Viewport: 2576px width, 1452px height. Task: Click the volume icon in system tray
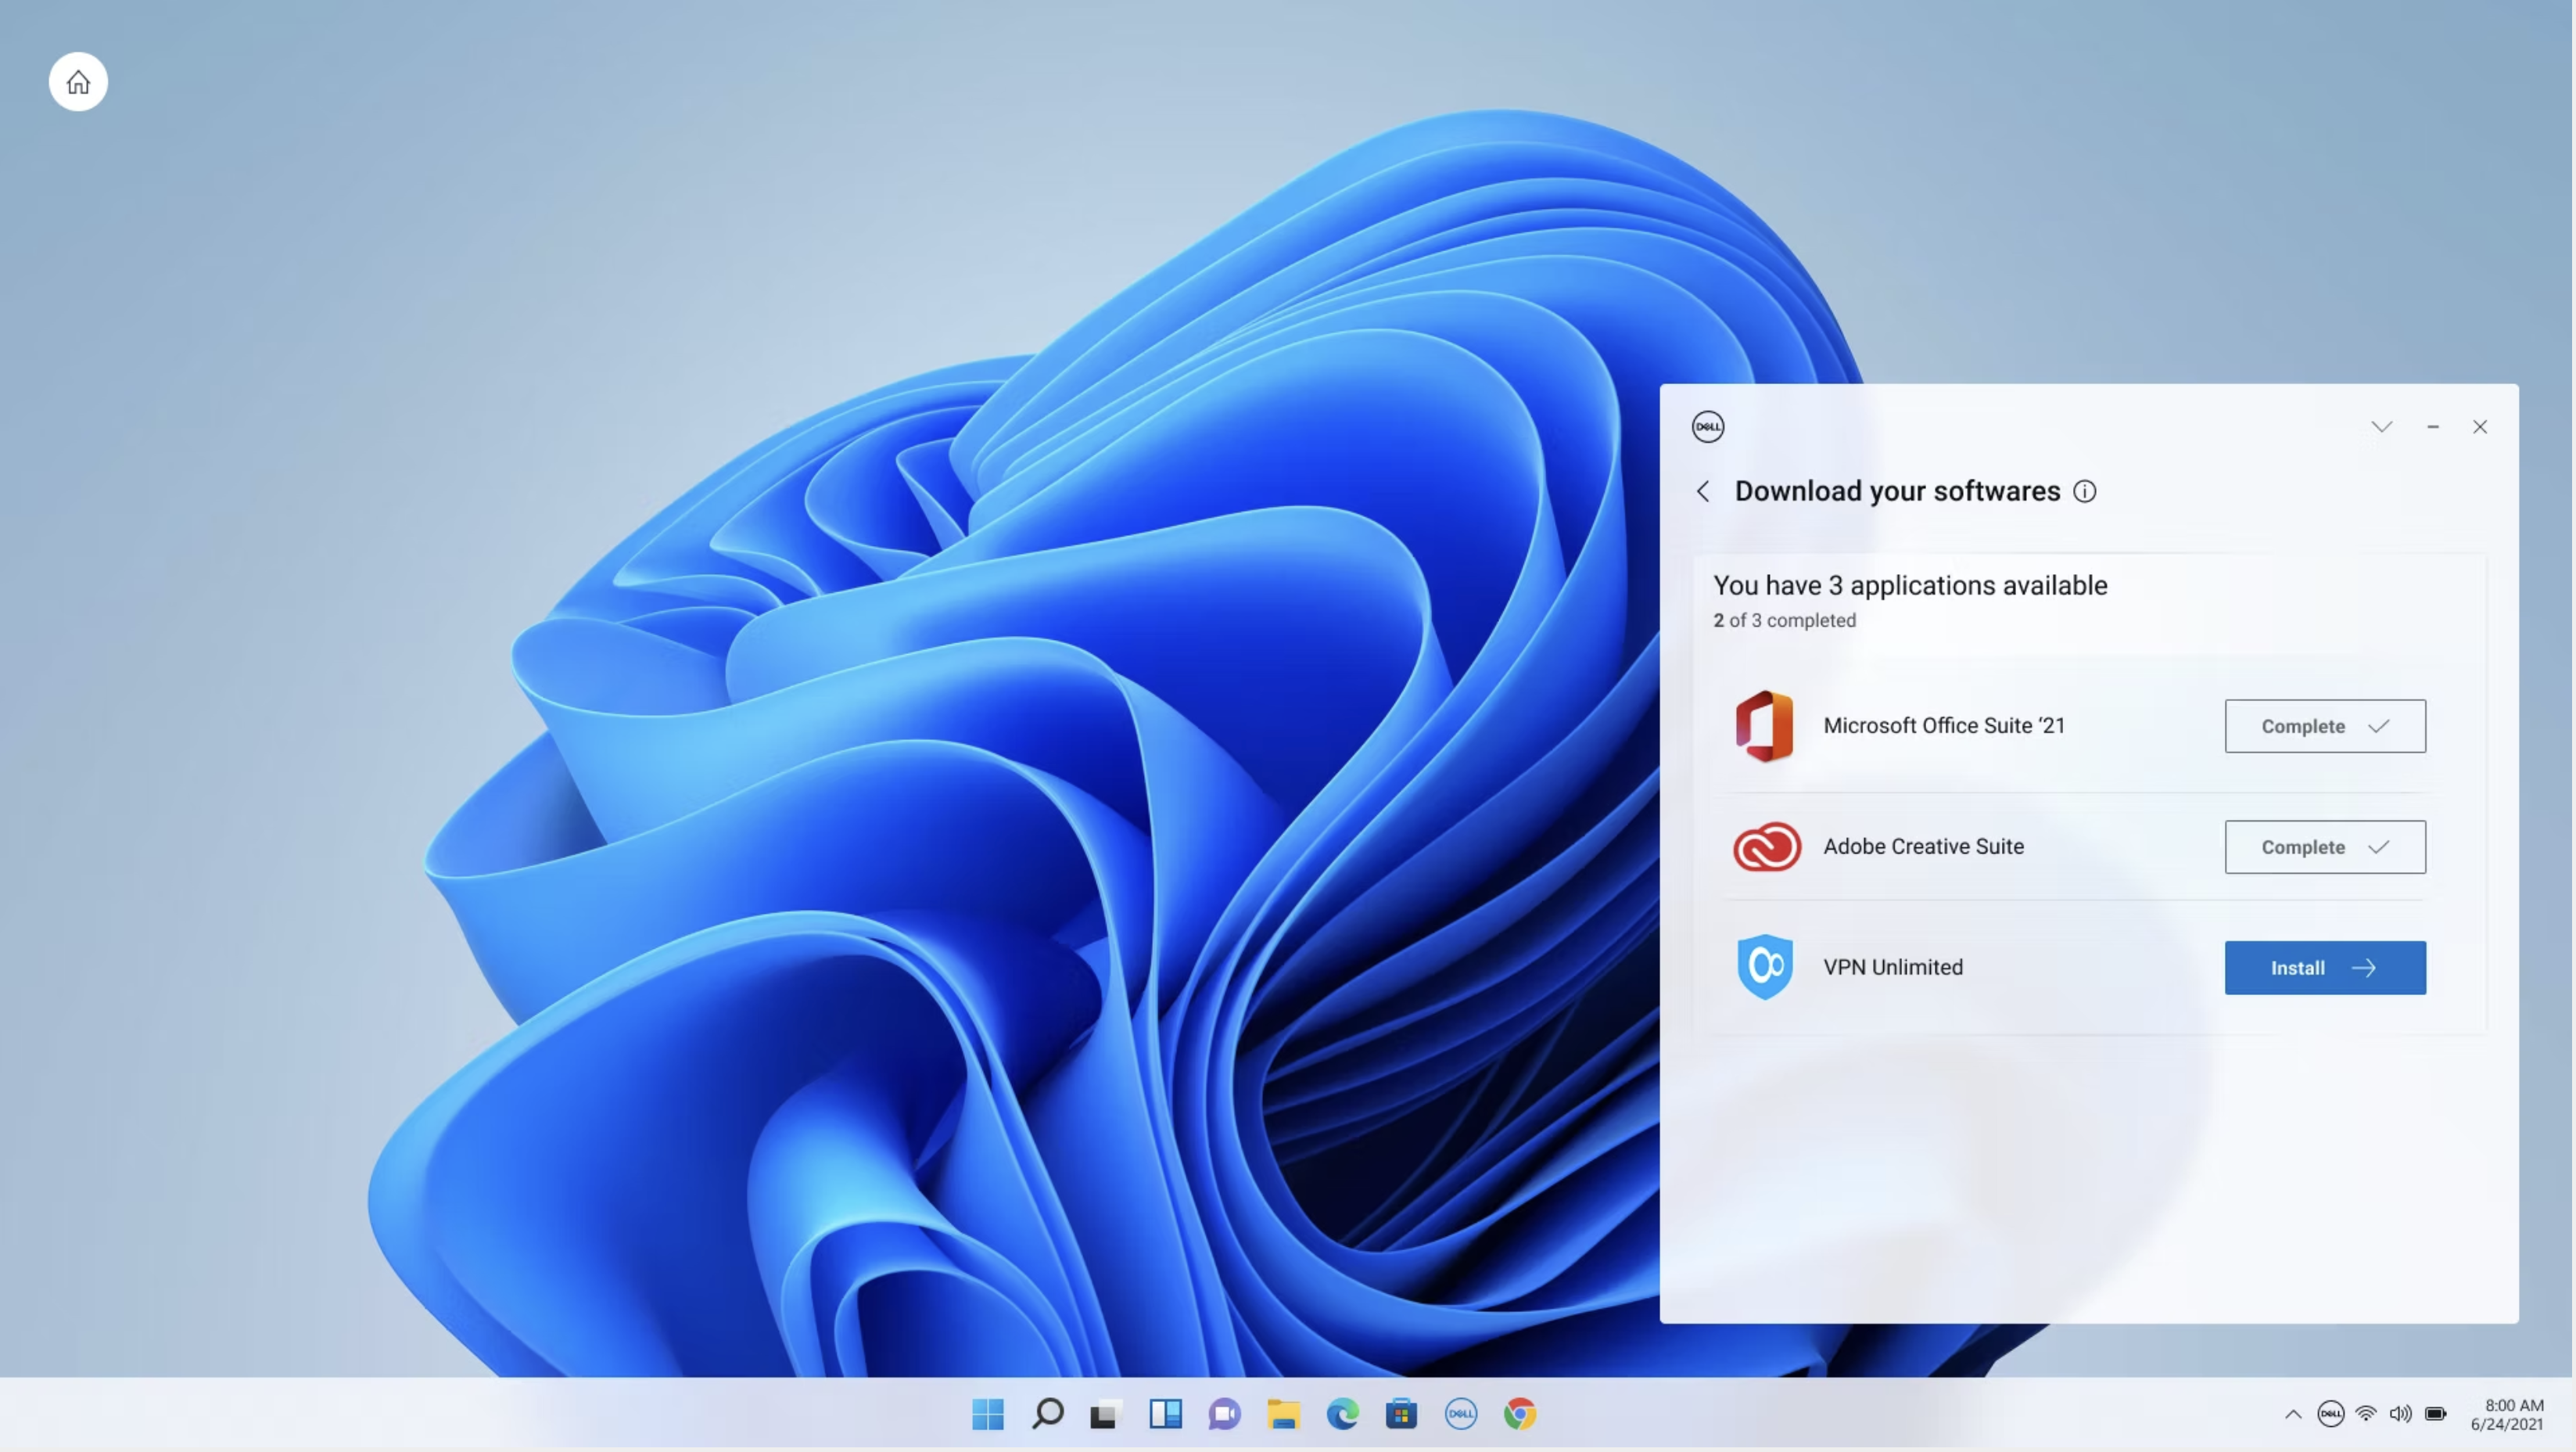point(2400,1414)
